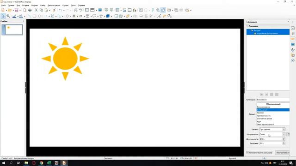
Task: Select the Прямоугольник effect in list
Action: (273, 116)
